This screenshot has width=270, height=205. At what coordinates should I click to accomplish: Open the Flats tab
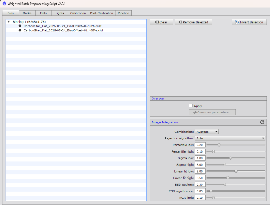pos(43,13)
